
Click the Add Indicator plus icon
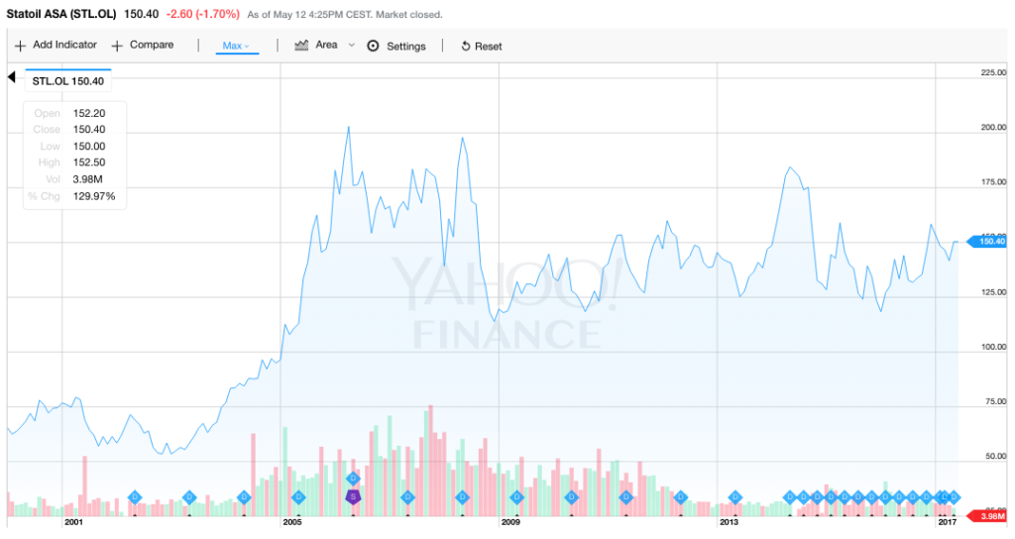(20, 46)
